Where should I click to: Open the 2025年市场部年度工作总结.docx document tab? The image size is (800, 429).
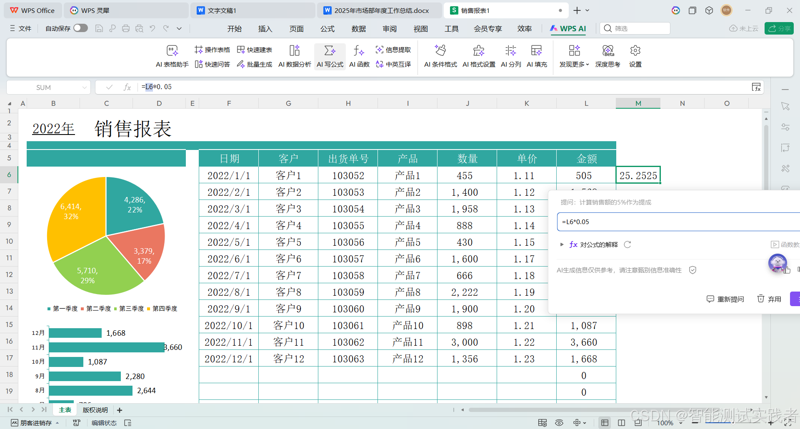378,10
